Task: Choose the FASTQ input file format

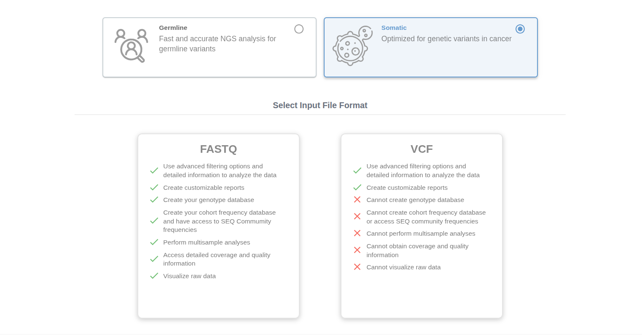Action: 218,226
